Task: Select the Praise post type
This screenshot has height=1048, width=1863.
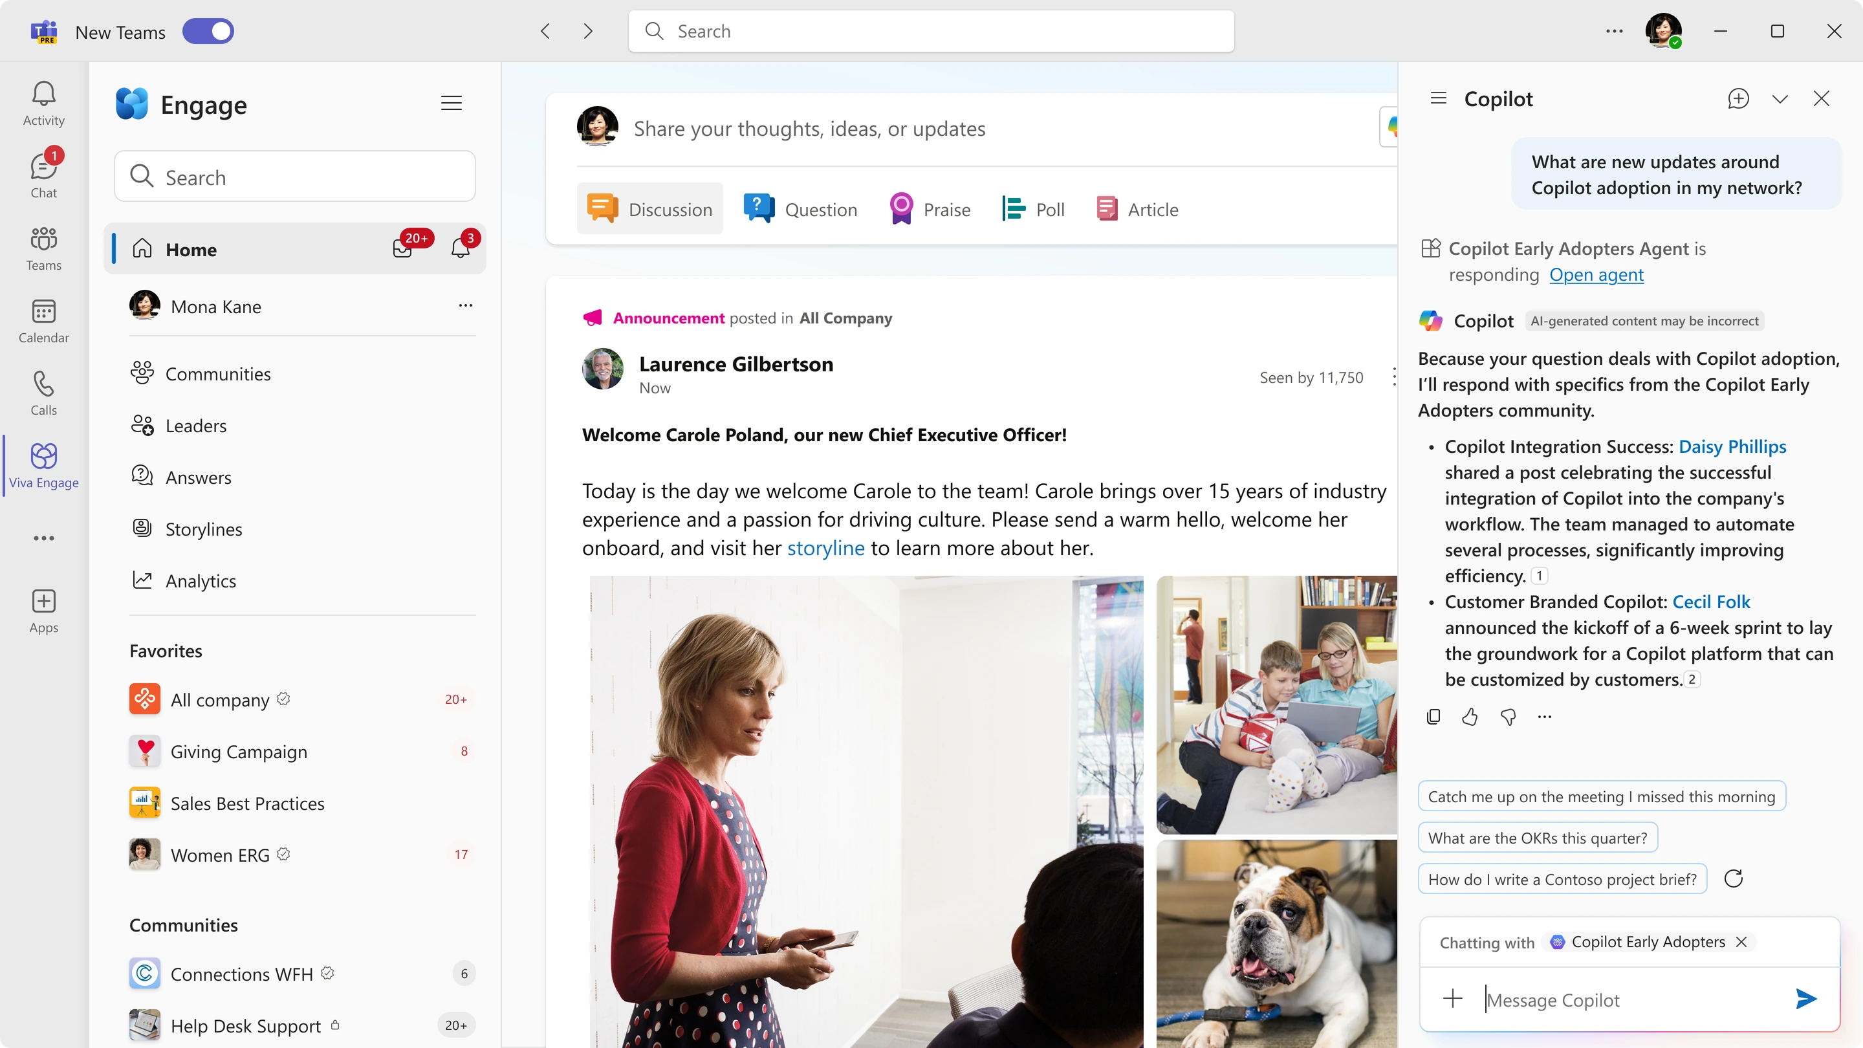Action: pos(930,209)
